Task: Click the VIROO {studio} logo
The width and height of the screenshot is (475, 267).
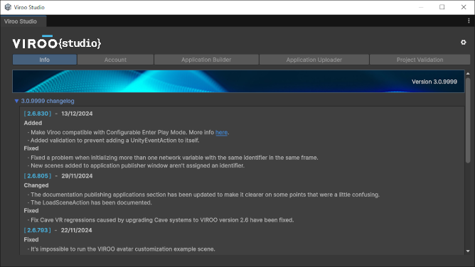Action: click(57, 43)
